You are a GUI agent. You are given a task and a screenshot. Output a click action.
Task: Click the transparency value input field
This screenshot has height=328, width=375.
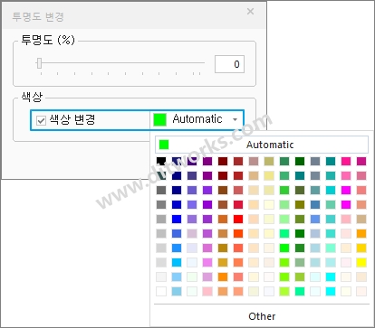coord(229,64)
